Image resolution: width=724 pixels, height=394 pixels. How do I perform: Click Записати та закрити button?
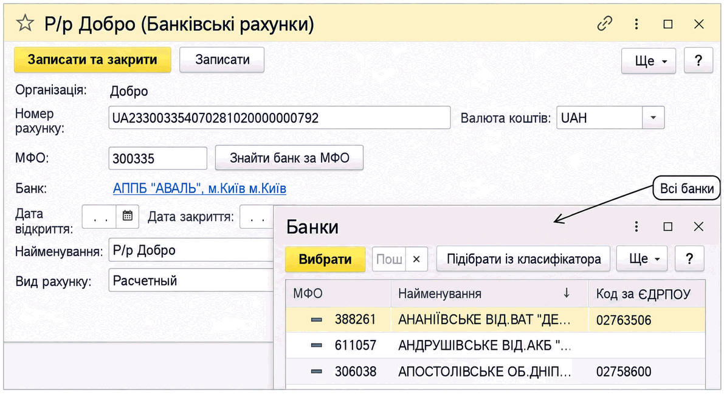pos(92,59)
